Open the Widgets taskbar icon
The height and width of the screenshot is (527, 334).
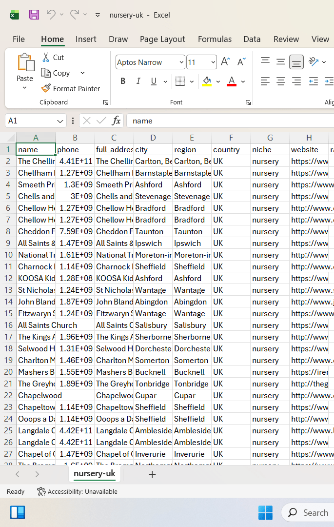(18, 512)
